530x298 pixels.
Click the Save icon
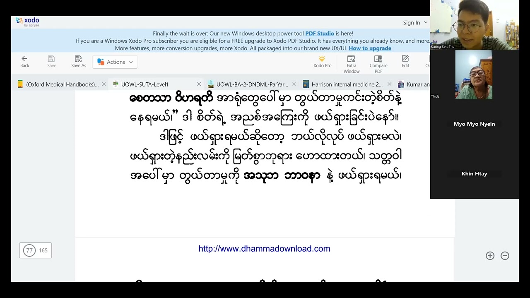51,62
